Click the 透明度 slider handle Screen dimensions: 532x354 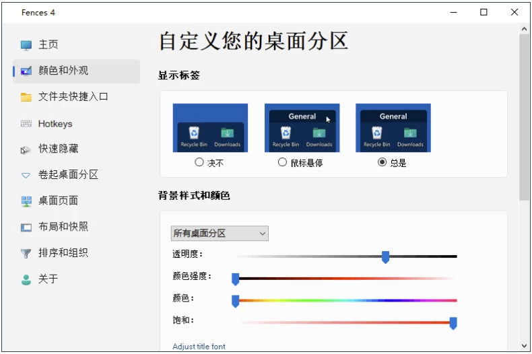[x=385, y=256]
